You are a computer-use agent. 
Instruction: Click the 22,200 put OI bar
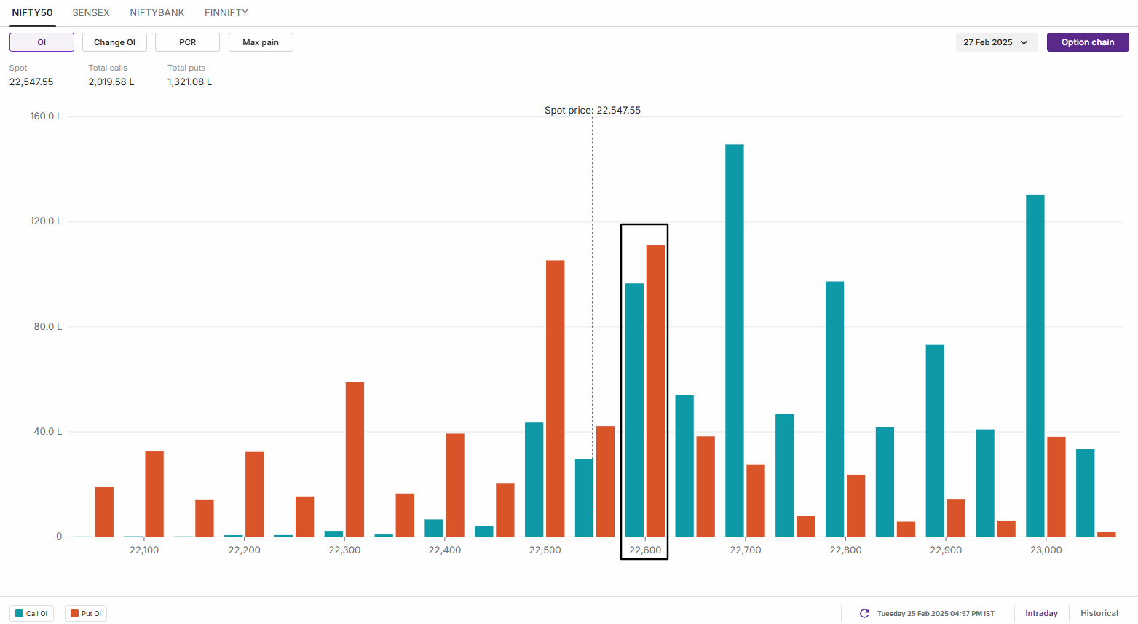point(255,494)
